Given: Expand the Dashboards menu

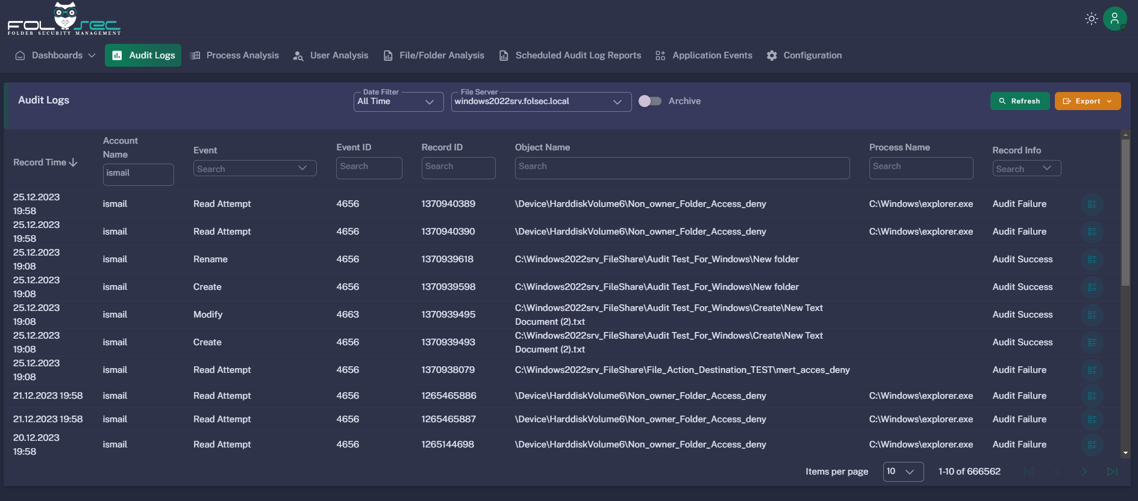Looking at the screenshot, I should pos(55,55).
